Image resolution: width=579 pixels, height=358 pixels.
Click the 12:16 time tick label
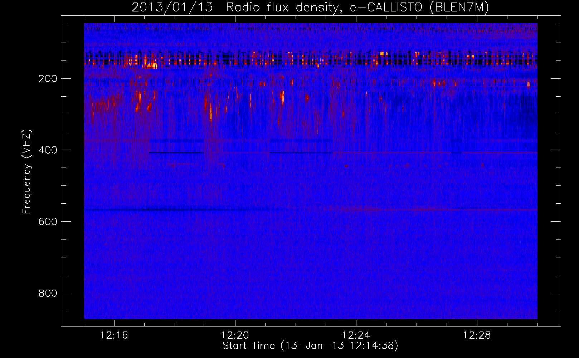114,335
